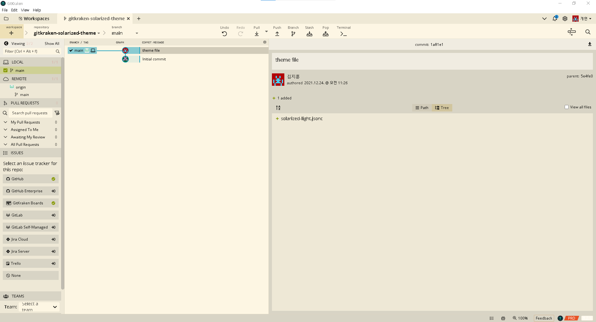
Task: Open preferences gear icon
Action: [x=565, y=19]
